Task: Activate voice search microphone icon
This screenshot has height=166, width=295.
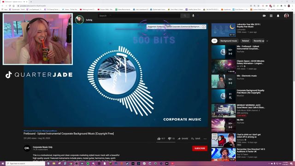Action: 193,16
